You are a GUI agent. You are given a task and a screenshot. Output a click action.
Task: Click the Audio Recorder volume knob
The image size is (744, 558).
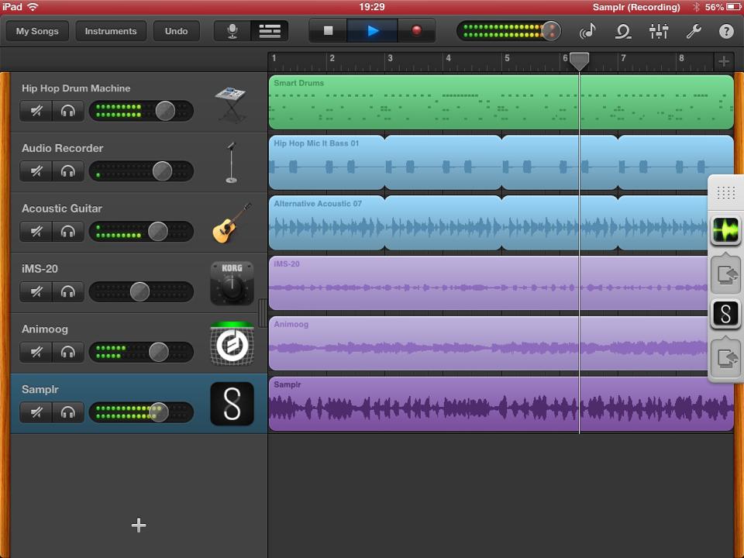pos(162,171)
